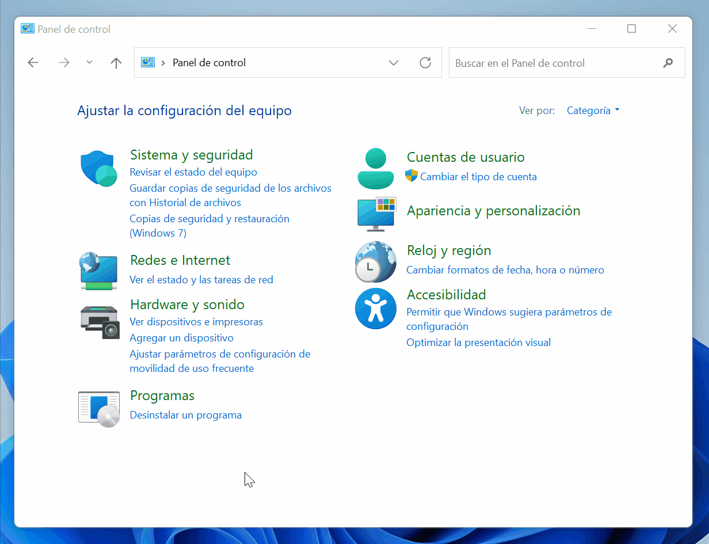This screenshot has width=709, height=544.
Task: Click Panel de control in address breadcrumb
Action: (x=209, y=63)
